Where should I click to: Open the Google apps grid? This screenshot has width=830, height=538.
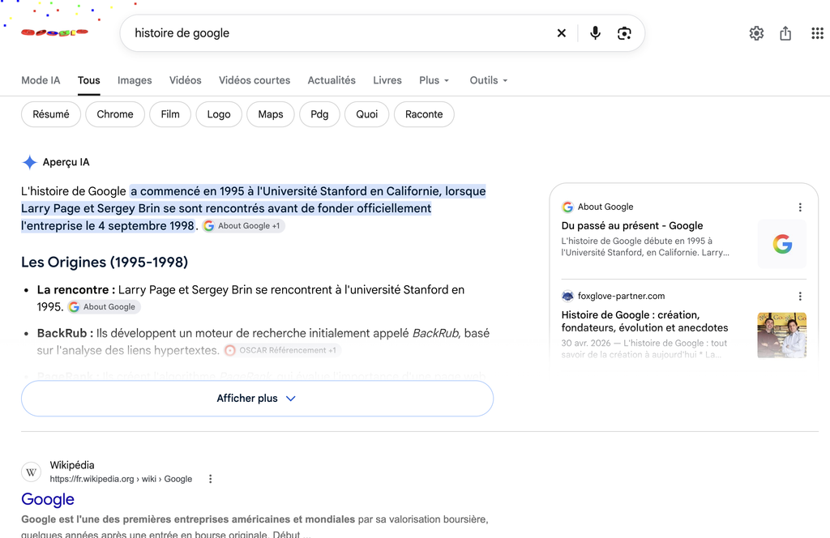817,33
